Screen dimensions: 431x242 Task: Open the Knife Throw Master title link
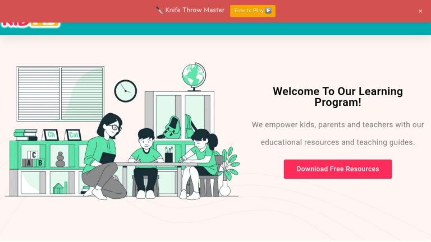195,10
